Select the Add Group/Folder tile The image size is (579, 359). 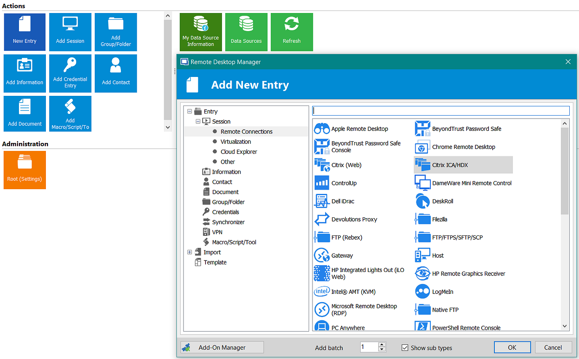pos(116,32)
